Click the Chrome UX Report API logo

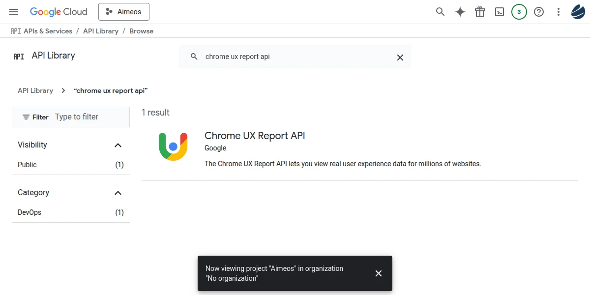point(173,147)
